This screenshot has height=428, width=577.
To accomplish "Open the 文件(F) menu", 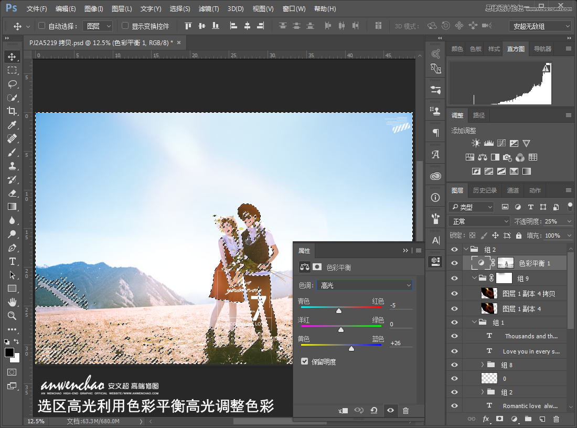I will [37, 9].
